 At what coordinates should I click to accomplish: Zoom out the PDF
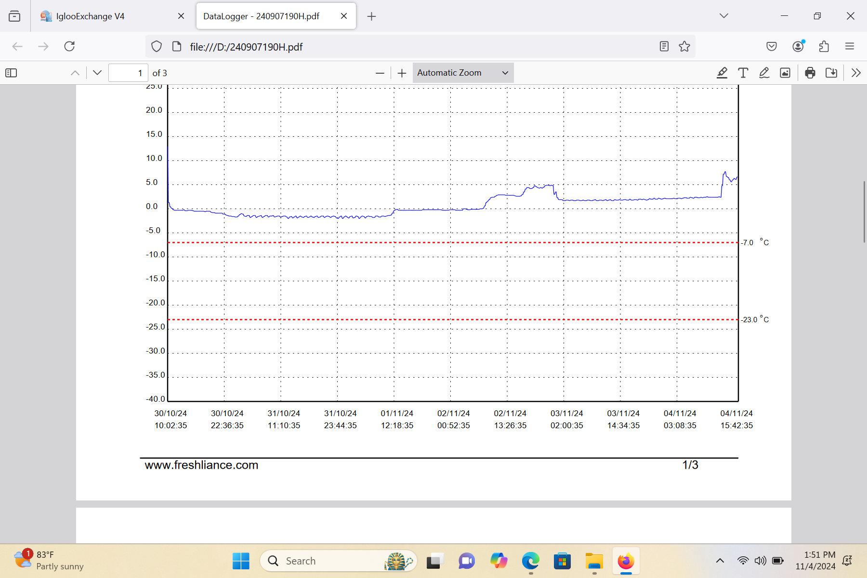(x=380, y=73)
